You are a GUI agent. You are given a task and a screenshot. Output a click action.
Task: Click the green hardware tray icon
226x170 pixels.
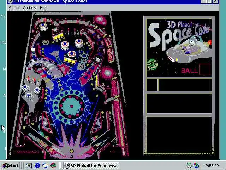189,165
